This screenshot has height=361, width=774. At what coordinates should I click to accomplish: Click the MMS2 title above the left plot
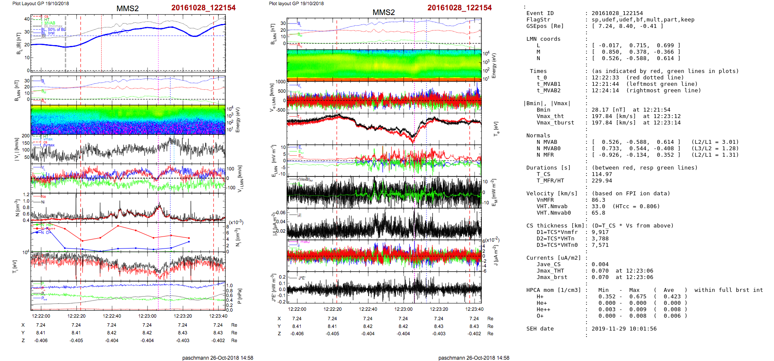[127, 9]
